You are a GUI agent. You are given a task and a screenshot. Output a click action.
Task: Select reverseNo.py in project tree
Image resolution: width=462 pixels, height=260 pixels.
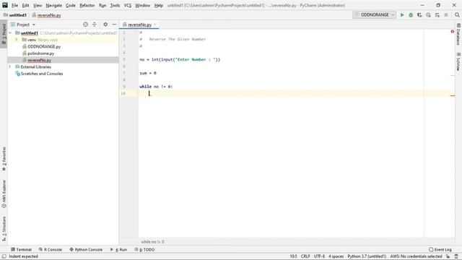(x=39, y=60)
